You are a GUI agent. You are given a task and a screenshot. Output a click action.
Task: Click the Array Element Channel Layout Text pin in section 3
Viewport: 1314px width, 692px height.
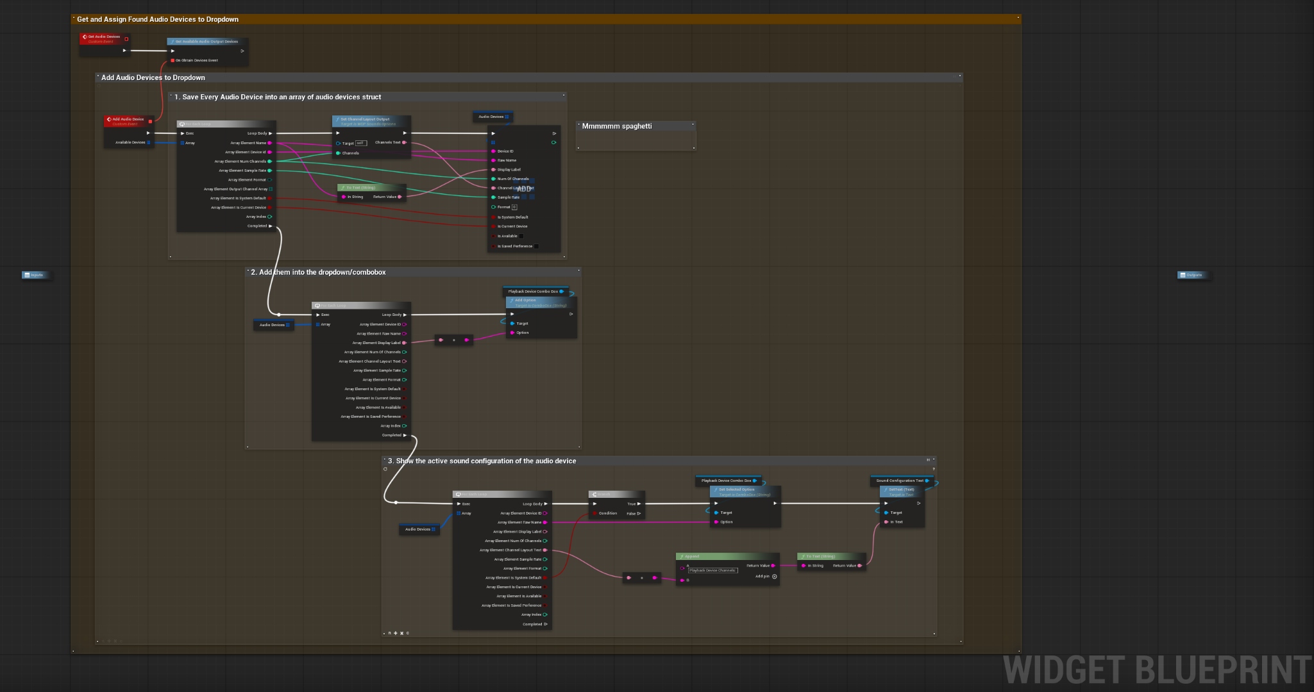[545, 550]
